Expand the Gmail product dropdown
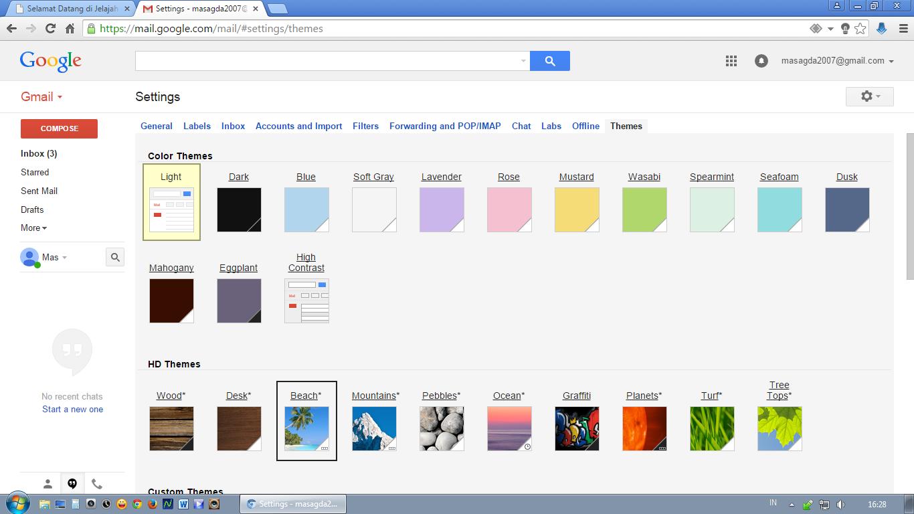The height and width of the screenshot is (514, 914). [x=41, y=96]
